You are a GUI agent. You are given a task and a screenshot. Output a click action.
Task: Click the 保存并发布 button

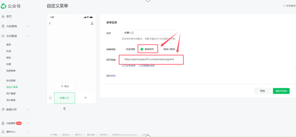click(281, 91)
